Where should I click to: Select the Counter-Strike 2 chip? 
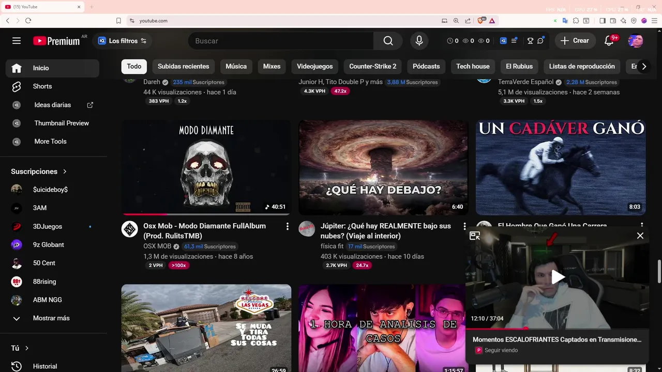(373, 67)
